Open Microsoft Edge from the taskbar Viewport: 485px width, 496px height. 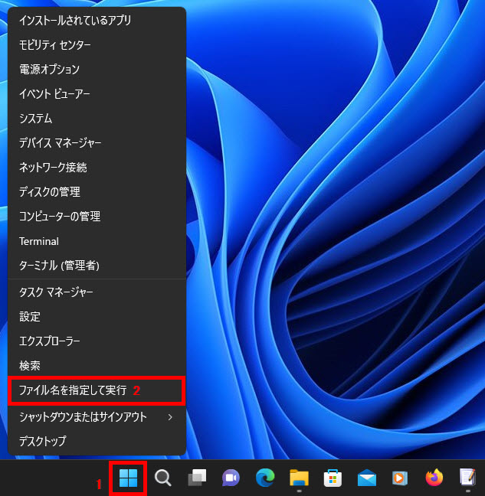(x=265, y=478)
